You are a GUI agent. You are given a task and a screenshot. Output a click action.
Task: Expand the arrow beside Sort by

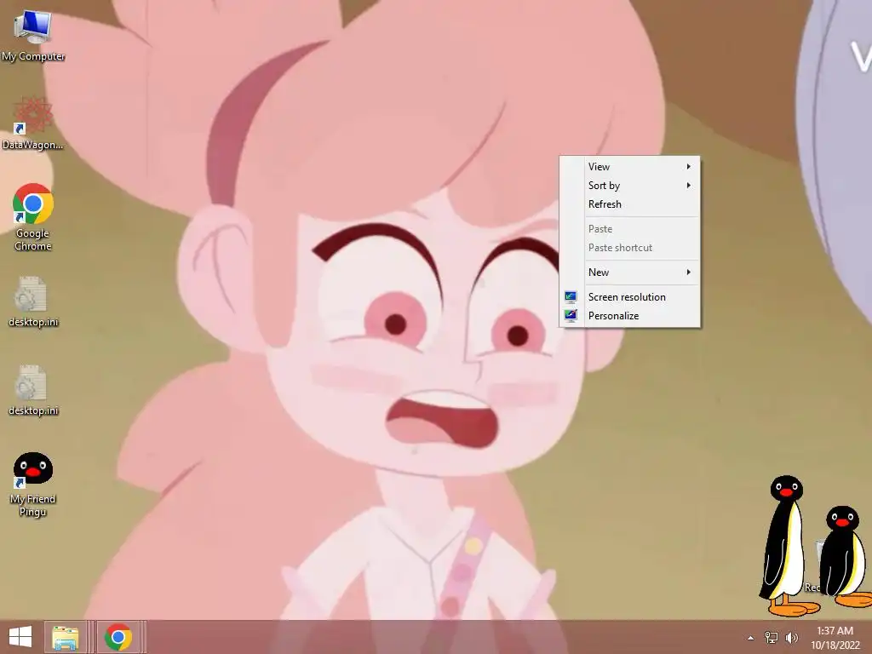[688, 186]
